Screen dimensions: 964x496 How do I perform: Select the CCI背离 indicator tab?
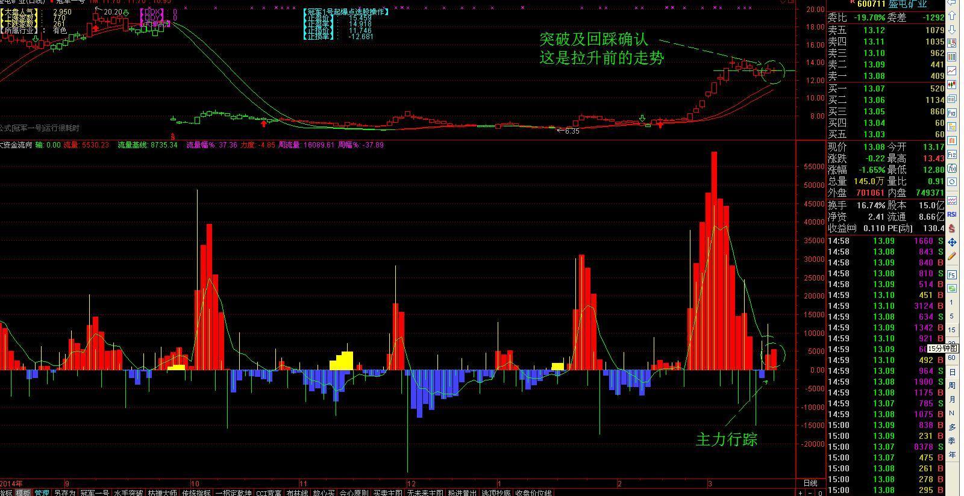click(269, 492)
